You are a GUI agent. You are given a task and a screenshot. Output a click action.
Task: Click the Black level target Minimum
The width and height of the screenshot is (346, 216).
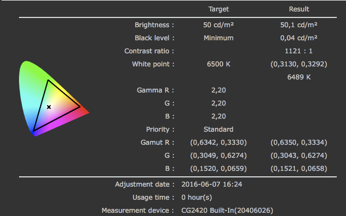coord(218,38)
